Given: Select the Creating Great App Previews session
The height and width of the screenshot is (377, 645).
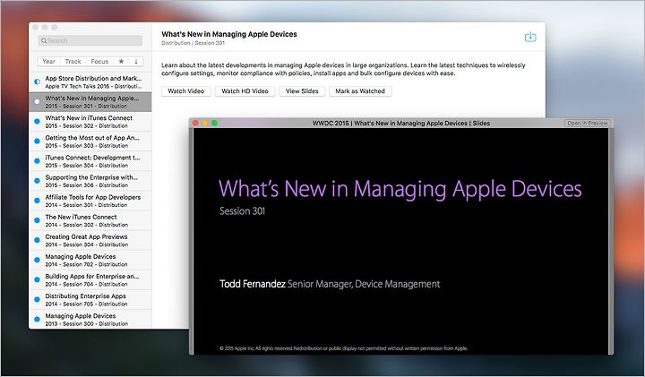Looking at the screenshot, I should click(90, 240).
